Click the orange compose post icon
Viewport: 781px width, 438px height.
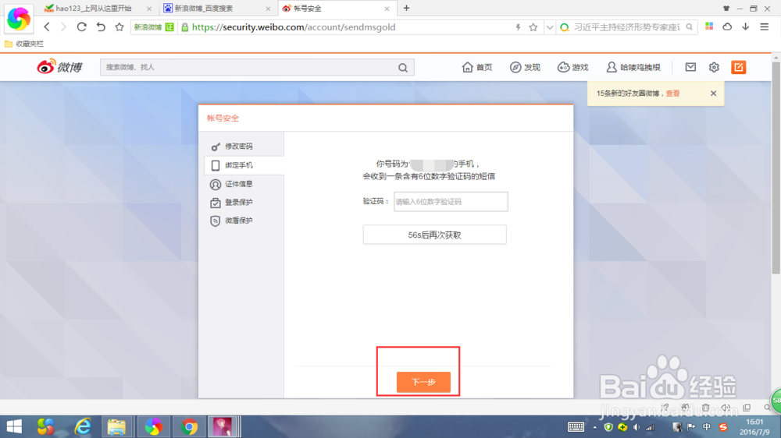coord(738,67)
